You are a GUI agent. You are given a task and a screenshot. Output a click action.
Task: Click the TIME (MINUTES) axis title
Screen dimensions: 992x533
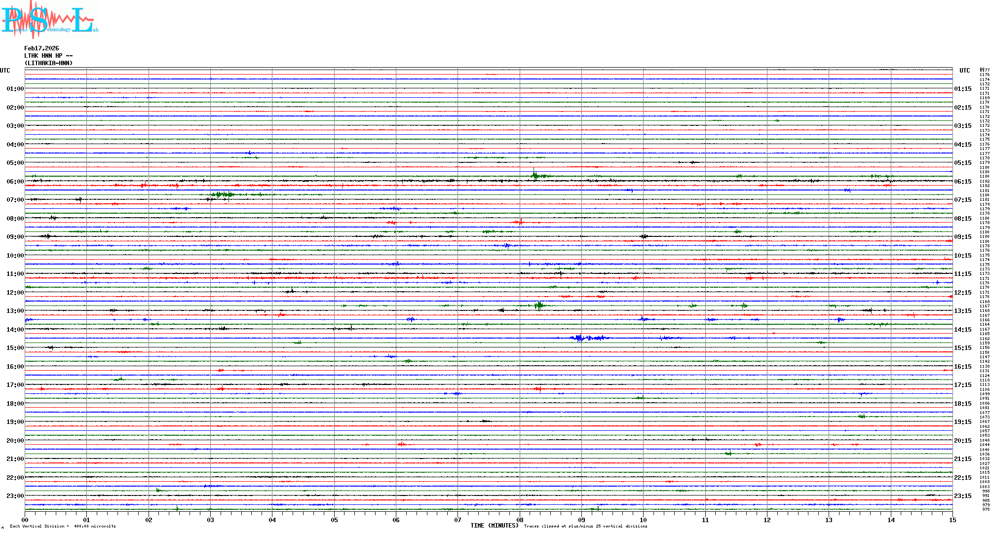[495, 526]
